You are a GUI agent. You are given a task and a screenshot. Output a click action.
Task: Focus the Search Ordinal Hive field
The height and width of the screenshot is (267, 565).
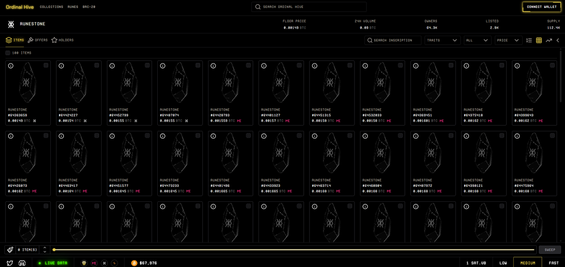pos(309,7)
